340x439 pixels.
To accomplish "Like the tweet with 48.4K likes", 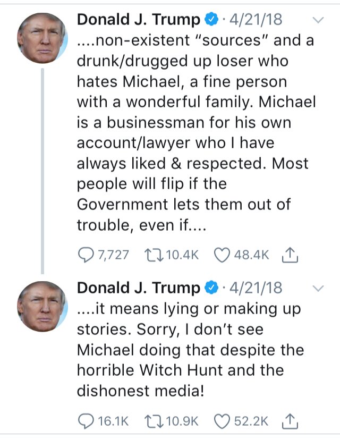I will (x=223, y=255).
